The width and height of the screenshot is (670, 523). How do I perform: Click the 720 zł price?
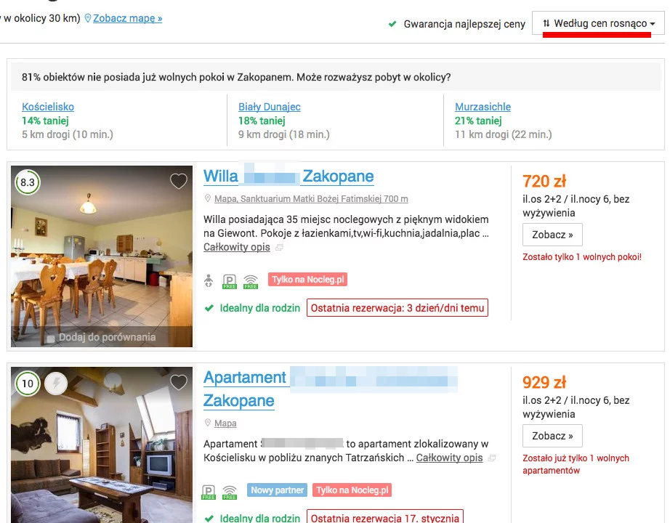[544, 181]
